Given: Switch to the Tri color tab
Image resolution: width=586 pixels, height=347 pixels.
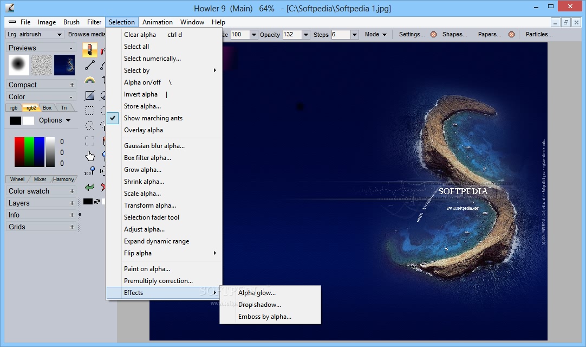Looking at the screenshot, I should coord(64,108).
